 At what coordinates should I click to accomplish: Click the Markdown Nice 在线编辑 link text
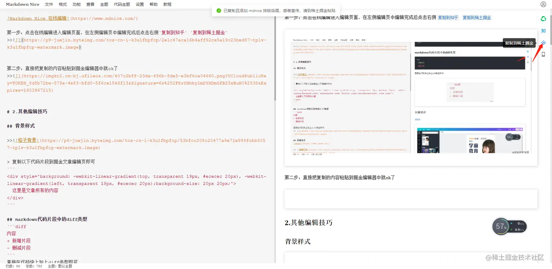click(38, 18)
